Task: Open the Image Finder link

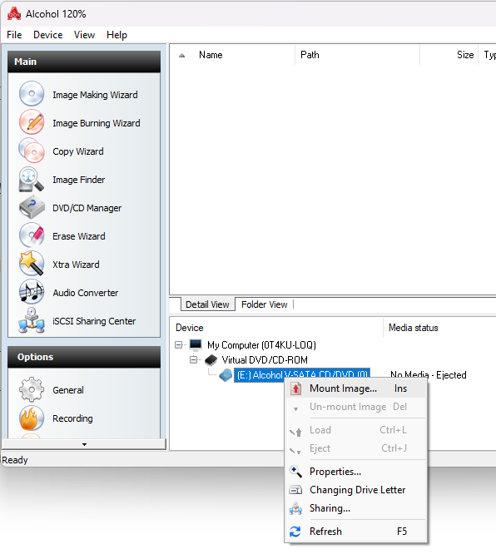Action: point(79,180)
